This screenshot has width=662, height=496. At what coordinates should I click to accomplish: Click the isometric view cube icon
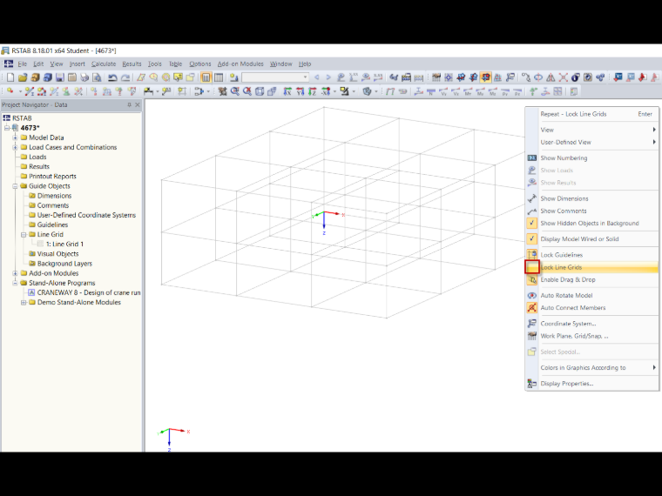coord(260,91)
